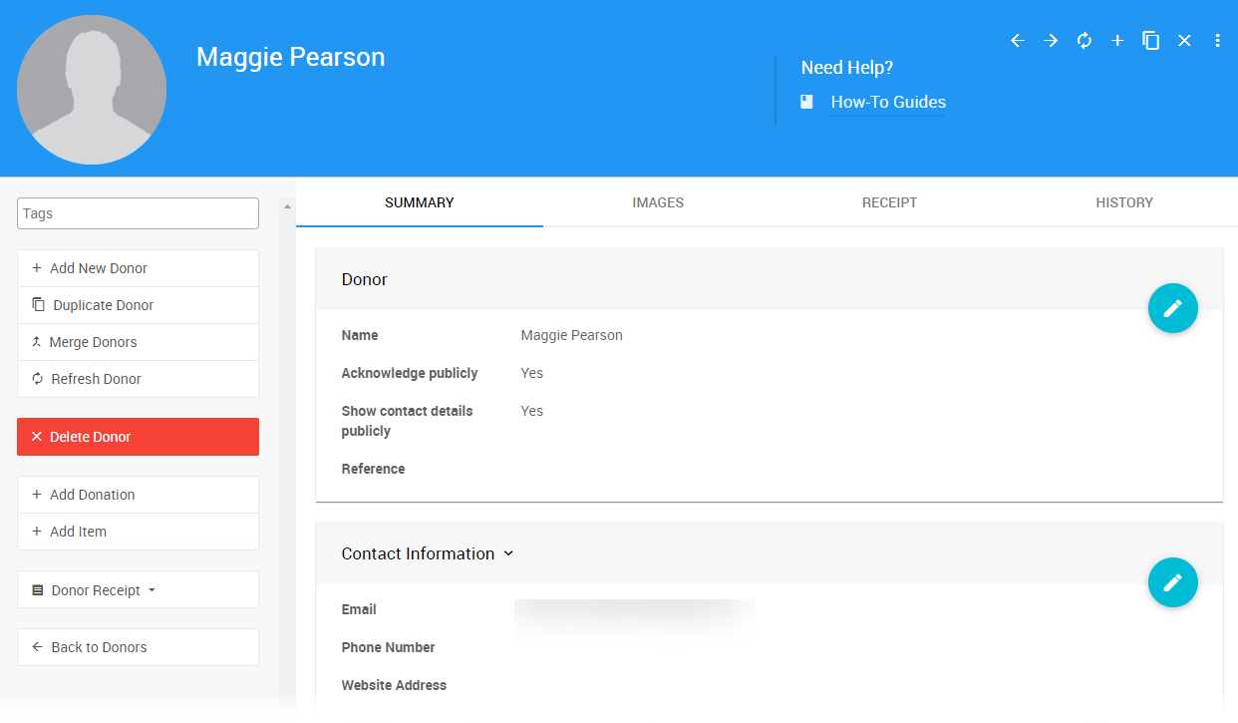Click the Tags input field

pyautogui.click(x=138, y=213)
